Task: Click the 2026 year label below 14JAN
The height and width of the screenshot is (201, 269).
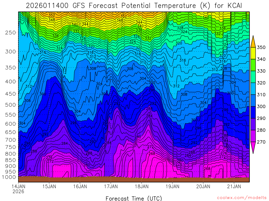Action: click(x=18, y=191)
